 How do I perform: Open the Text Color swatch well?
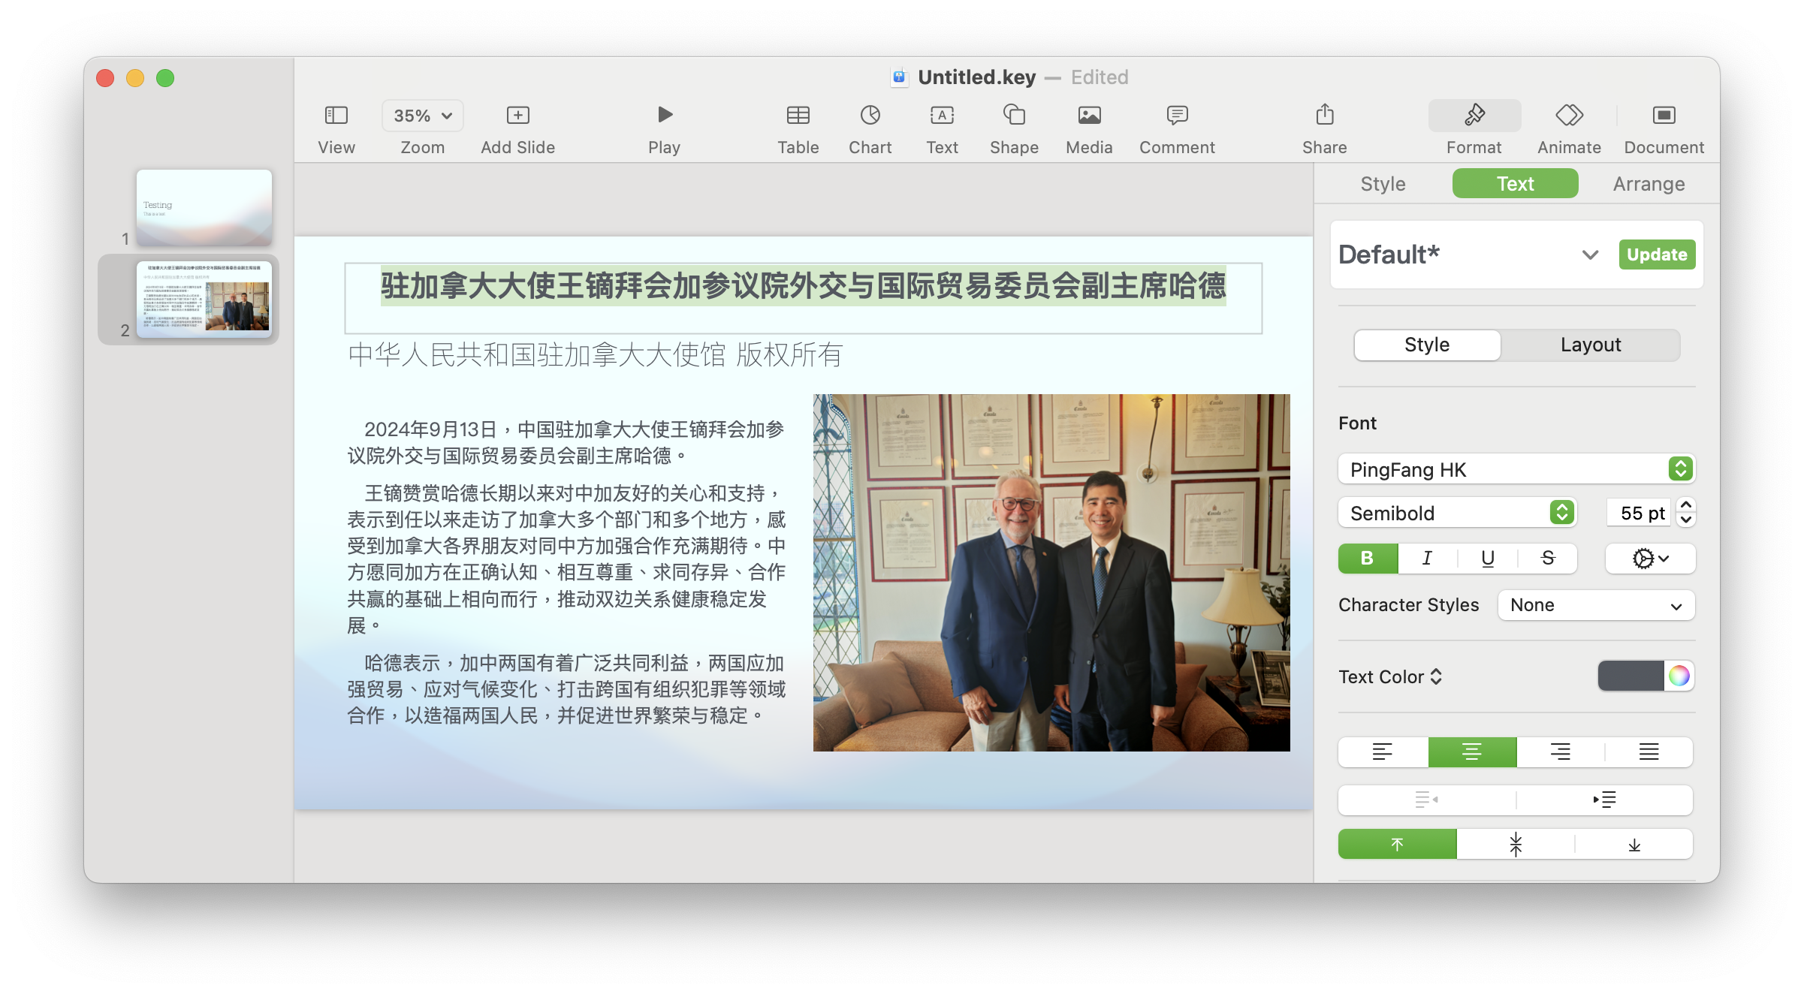tap(1631, 676)
